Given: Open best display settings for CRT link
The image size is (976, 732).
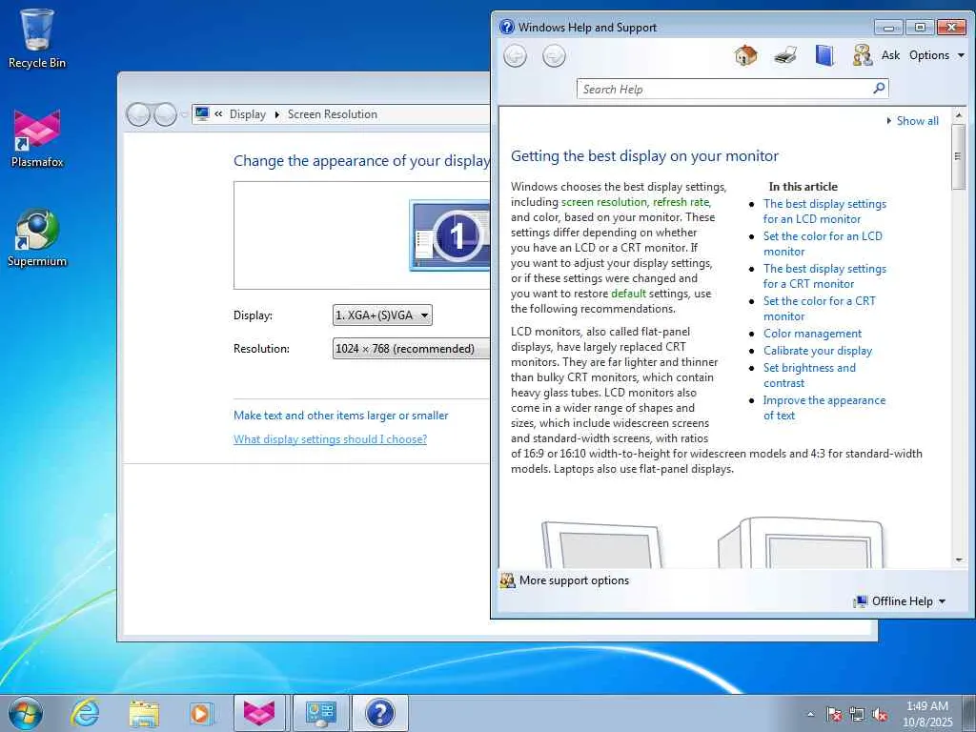Looking at the screenshot, I should tap(824, 276).
